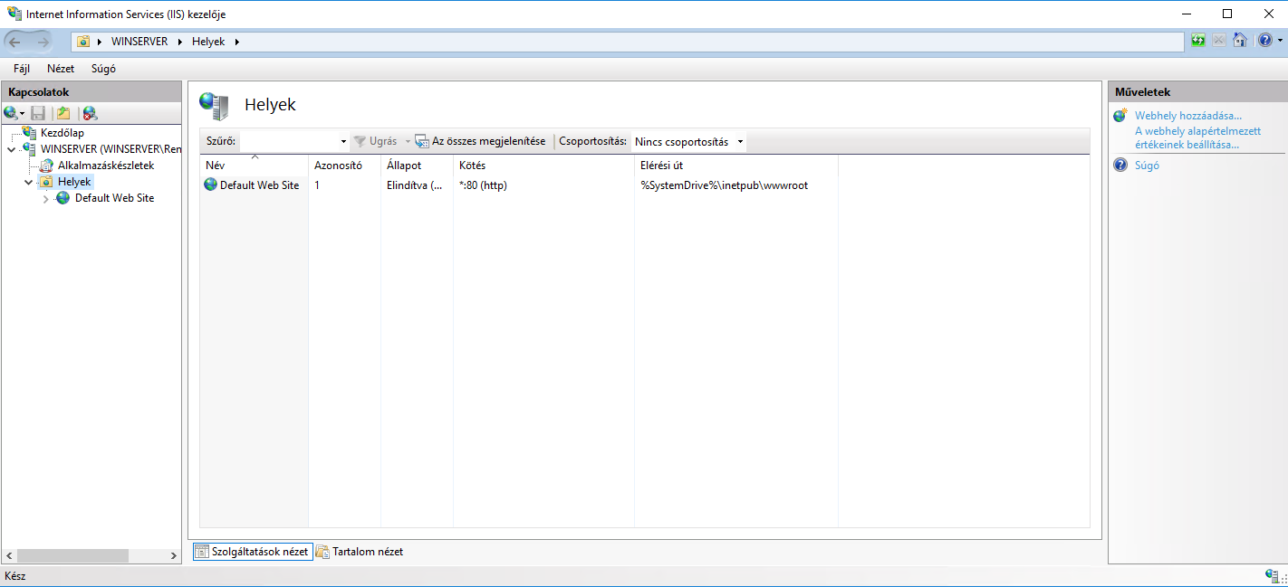Expand the Default Web Site tree node
This screenshot has width=1288, height=587.
(46, 199)
